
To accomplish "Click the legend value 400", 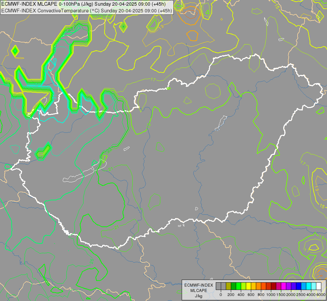I will coord(241,295).
